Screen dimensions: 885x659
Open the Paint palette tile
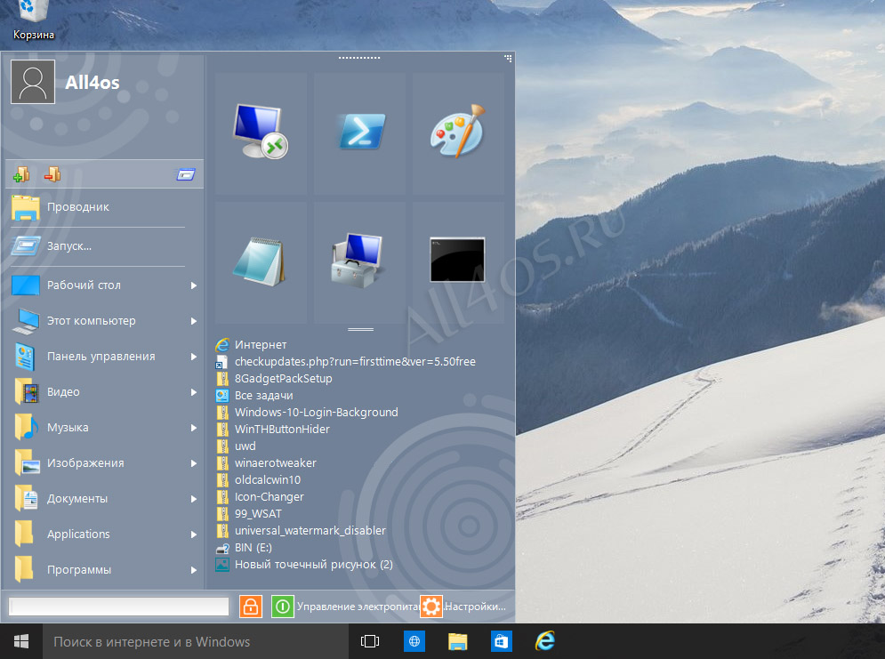pyautogui.click(x=458, y=132)
